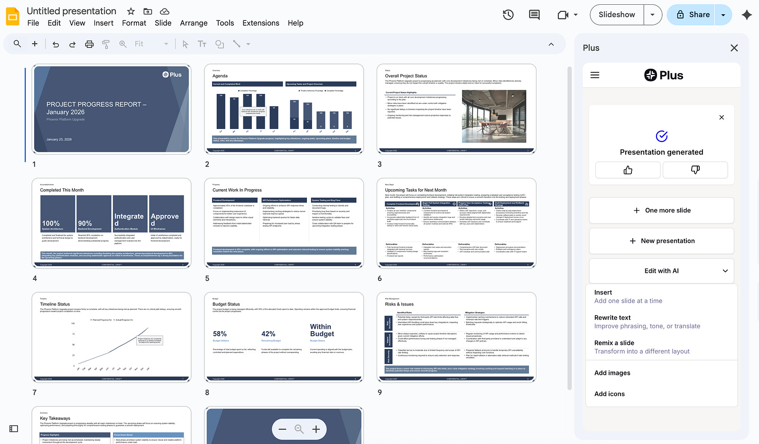
Task: Open the Share options dropdown
Action: pos(723,15)
